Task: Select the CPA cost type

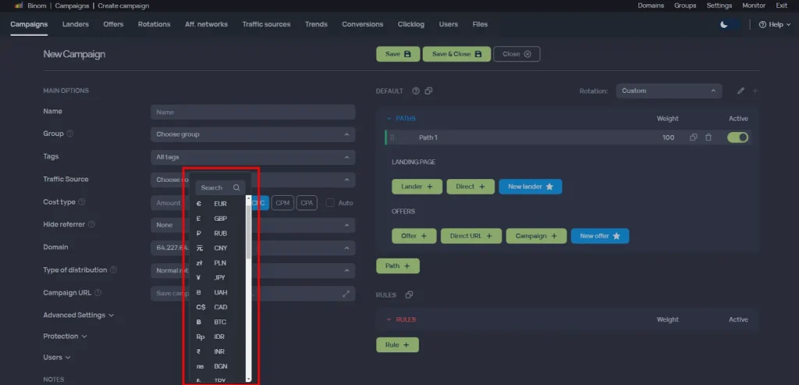Action: pos(307,203)
